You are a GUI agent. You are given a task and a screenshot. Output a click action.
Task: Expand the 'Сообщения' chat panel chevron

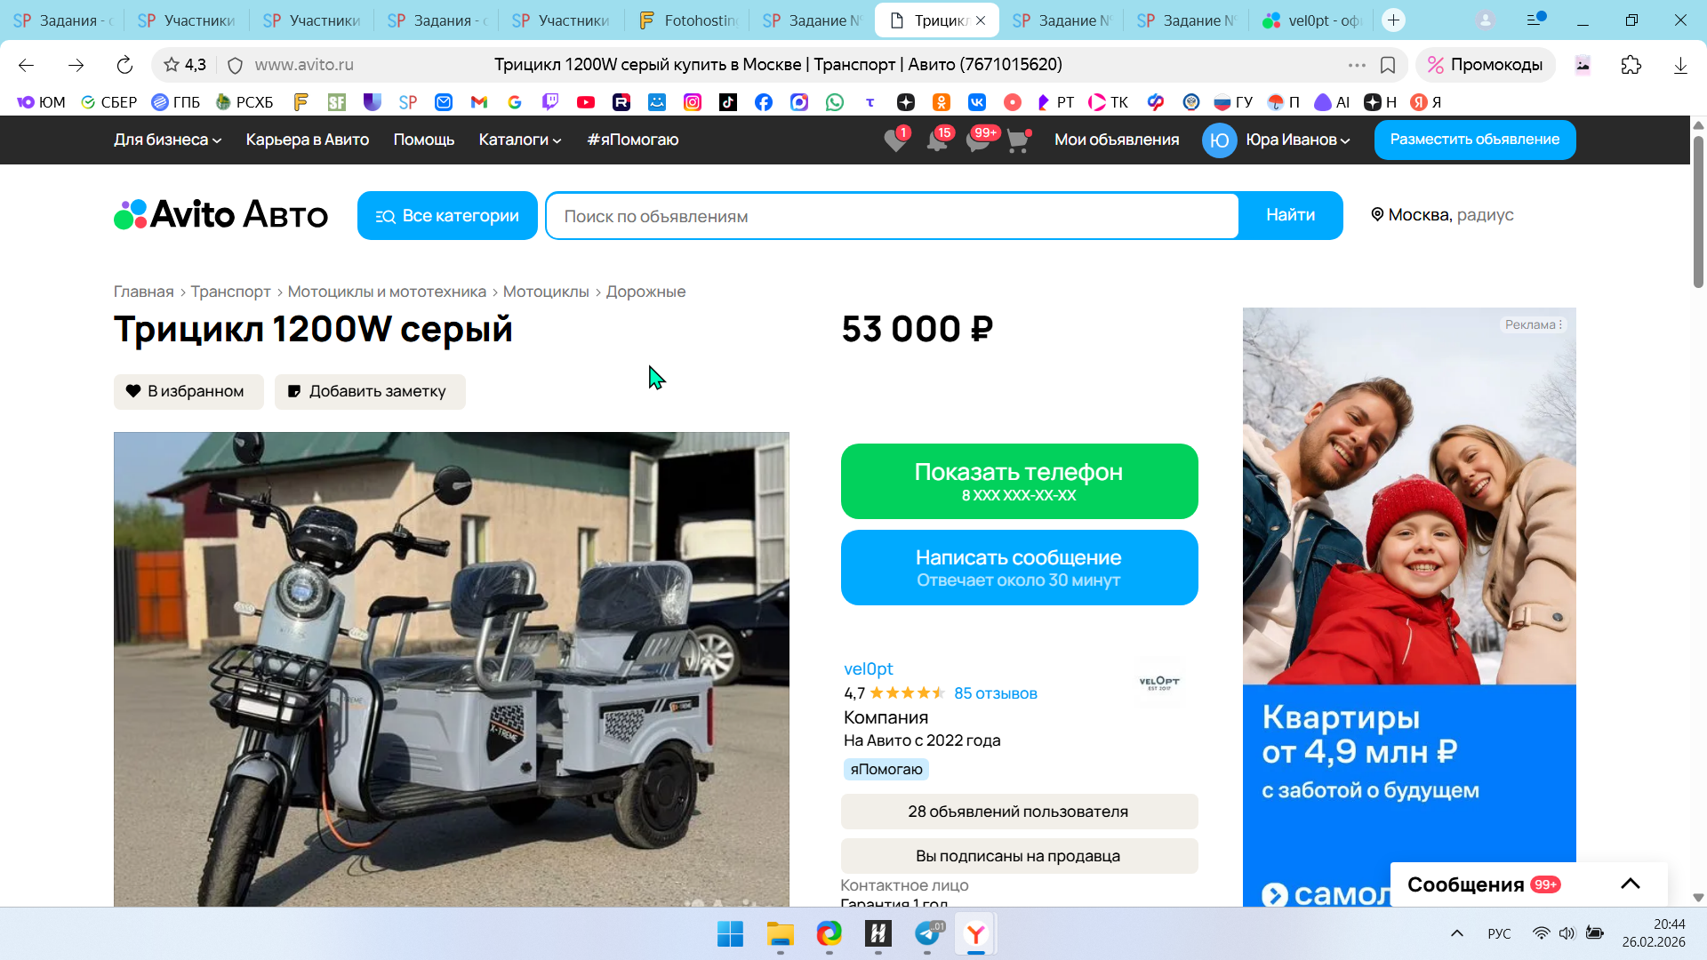(x=1630, y=884)
